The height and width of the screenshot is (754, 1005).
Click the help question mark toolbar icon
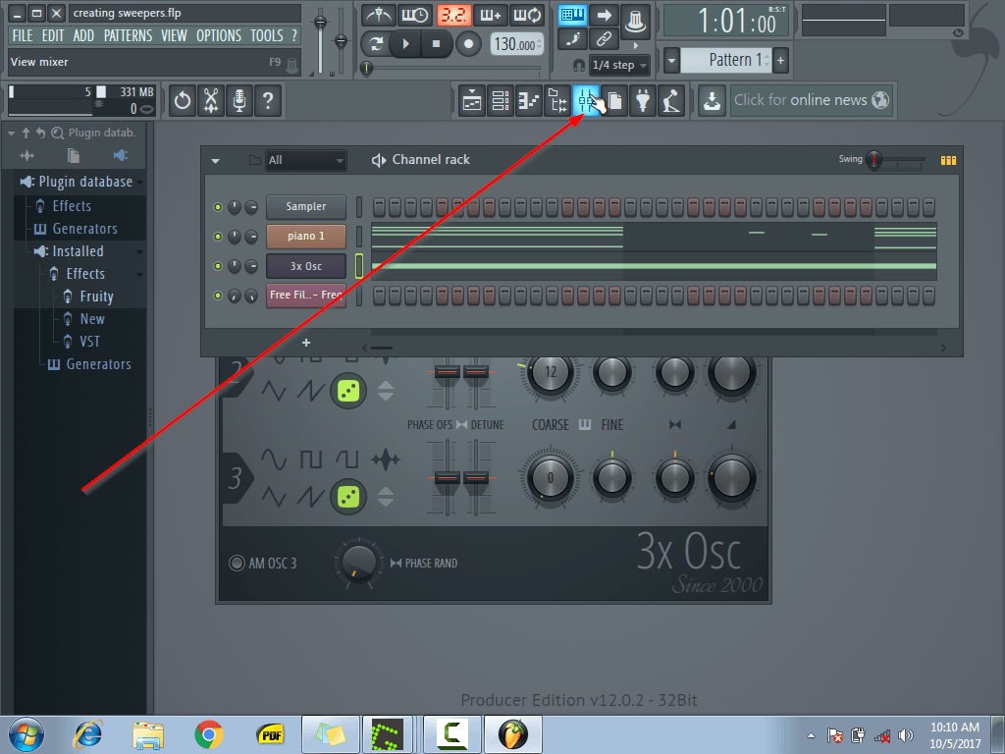tap(268, 101)
